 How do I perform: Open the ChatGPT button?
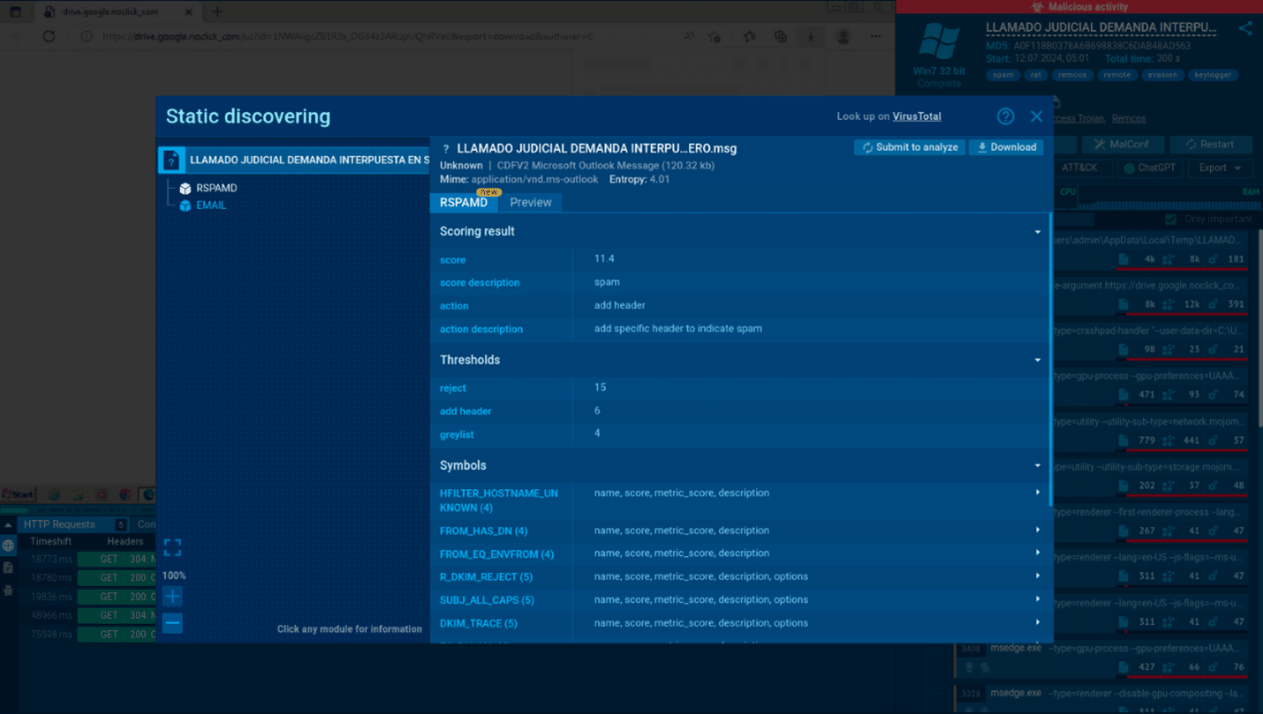point(1152,168)
